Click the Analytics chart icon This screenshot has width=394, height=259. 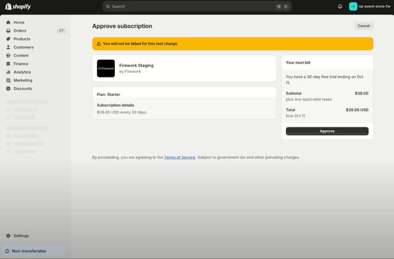coord(8,72)
